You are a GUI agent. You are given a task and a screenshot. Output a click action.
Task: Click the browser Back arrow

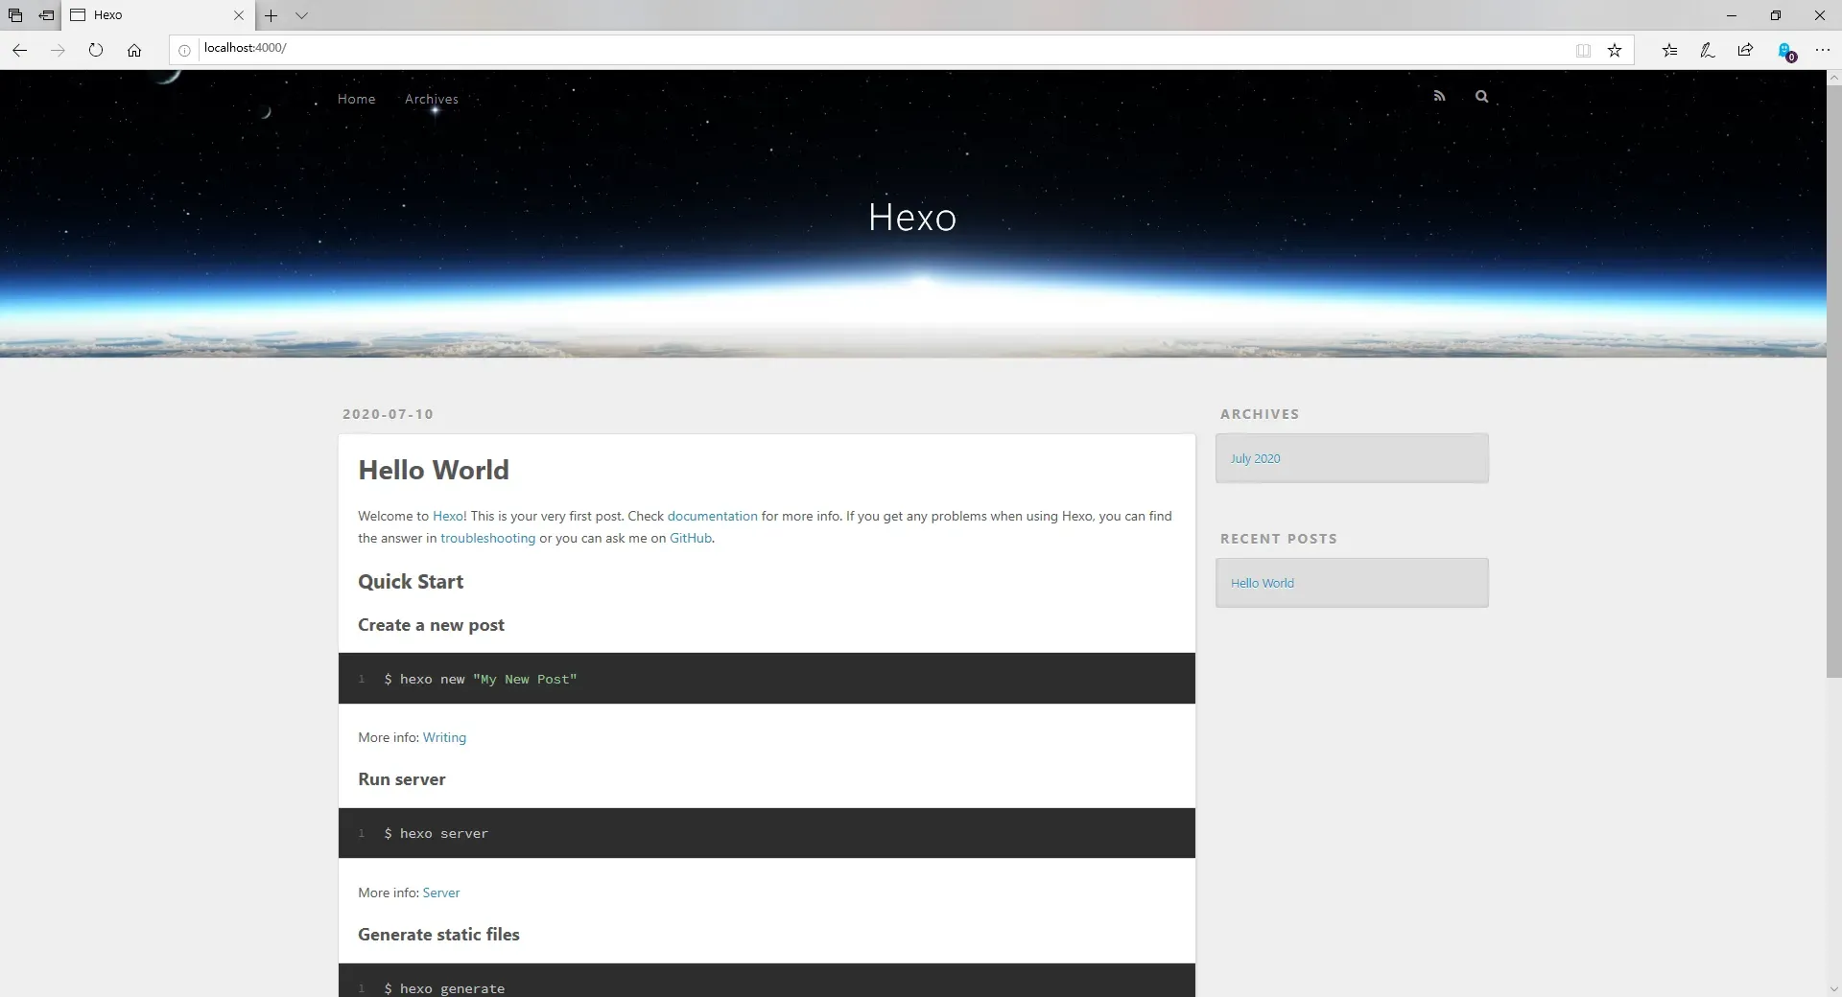19,50
